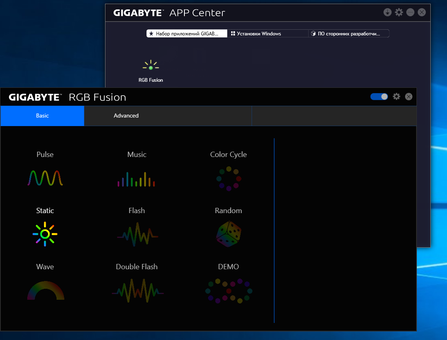Screen dimensions: 447x340
Task: Open the ПО сторонних разработчи... tab
Action: pyautogui.click(x=348, y=34)
